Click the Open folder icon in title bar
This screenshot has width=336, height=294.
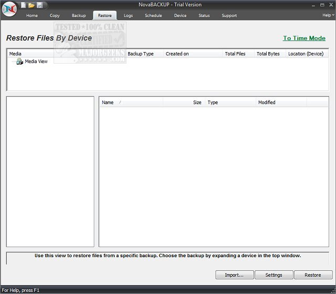point(31,5)
